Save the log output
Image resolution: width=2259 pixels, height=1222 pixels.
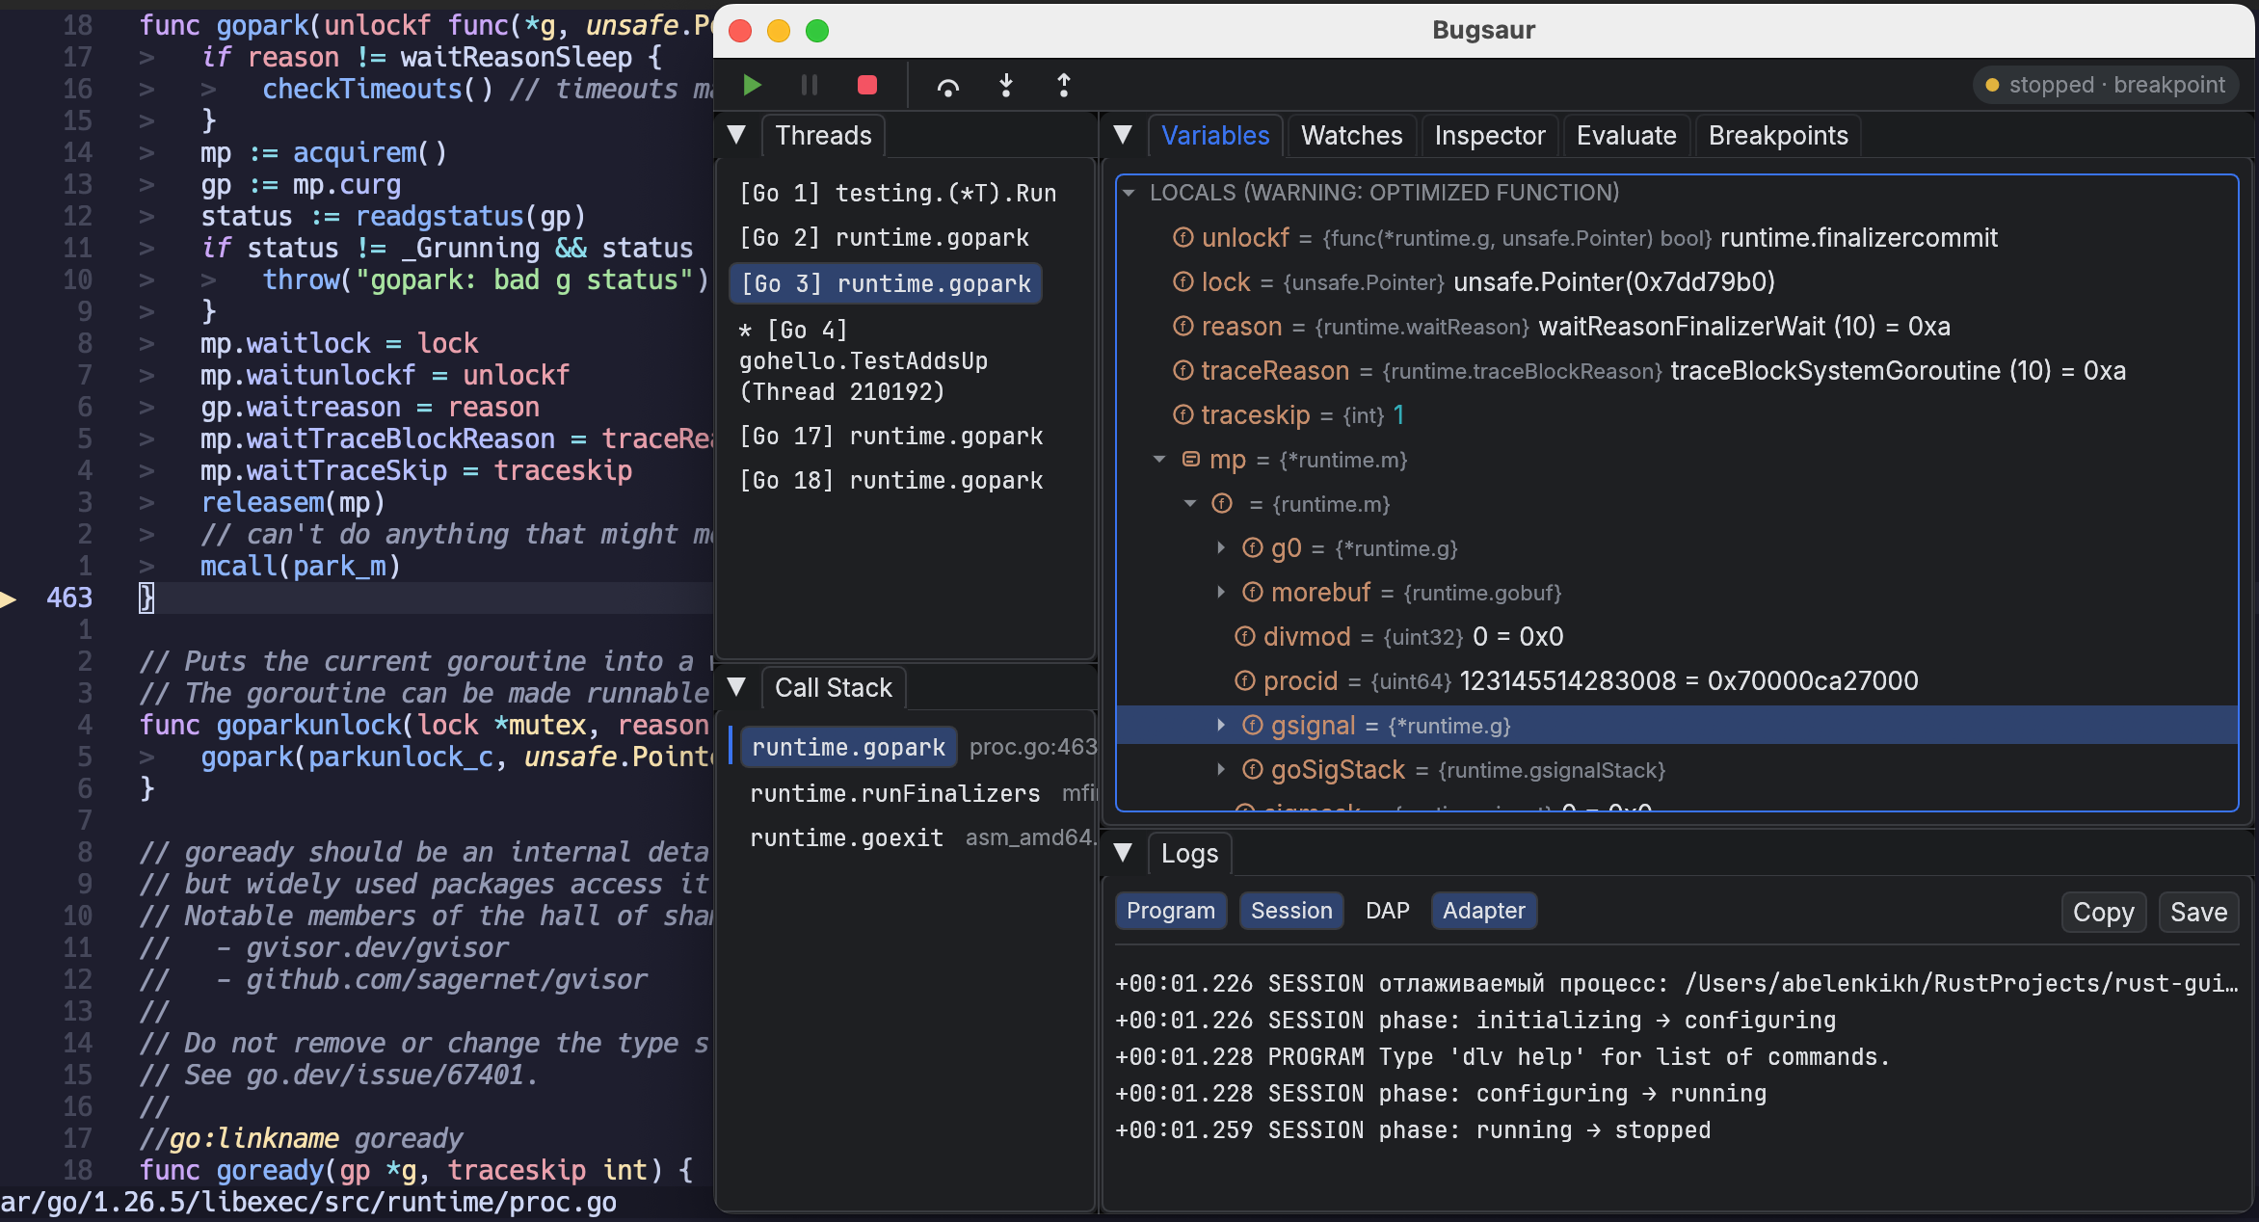[2198, 913]
